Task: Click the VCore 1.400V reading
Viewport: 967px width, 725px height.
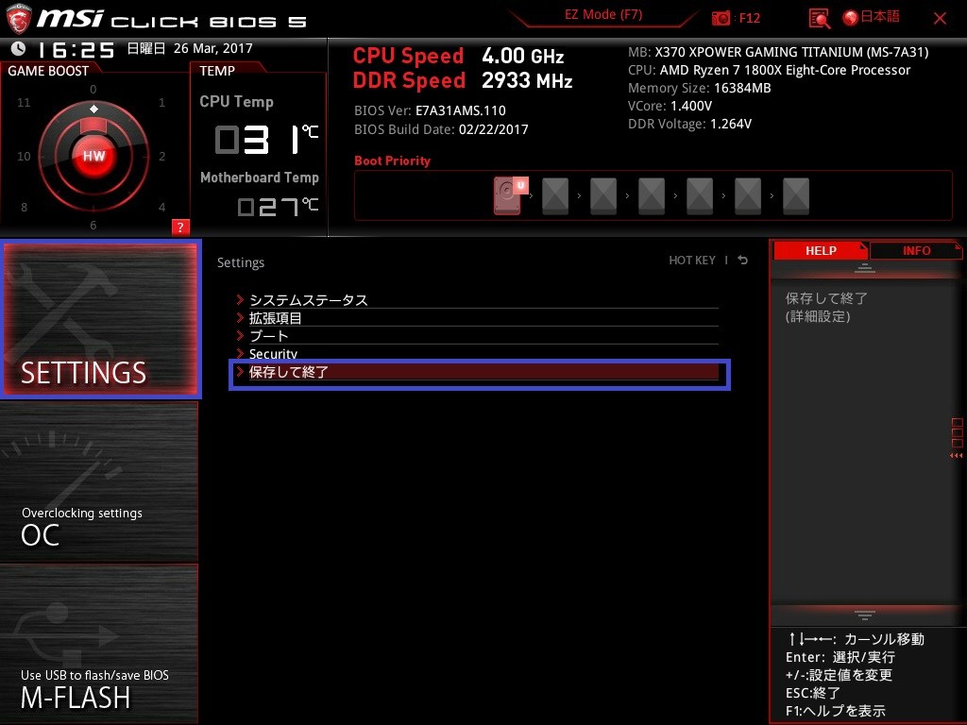Action: point(670,106)
